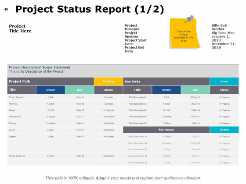Viewport: 246px width, 184px height.
Task: Select 'This is the Description of the Project.'
Action: point(36,71)
